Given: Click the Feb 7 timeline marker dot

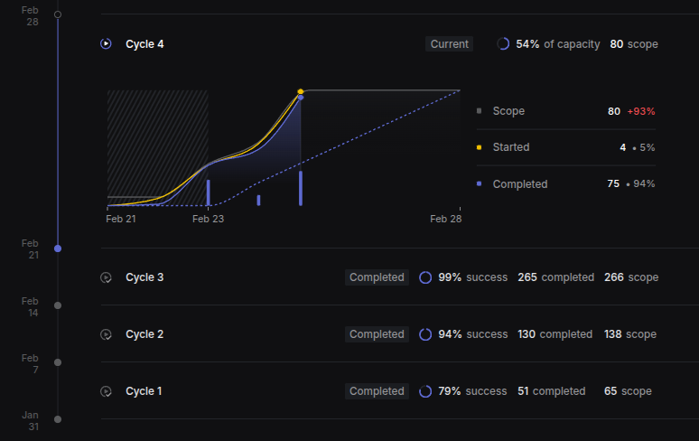Looking at the screenshot, I should click(x=58, y=362).
